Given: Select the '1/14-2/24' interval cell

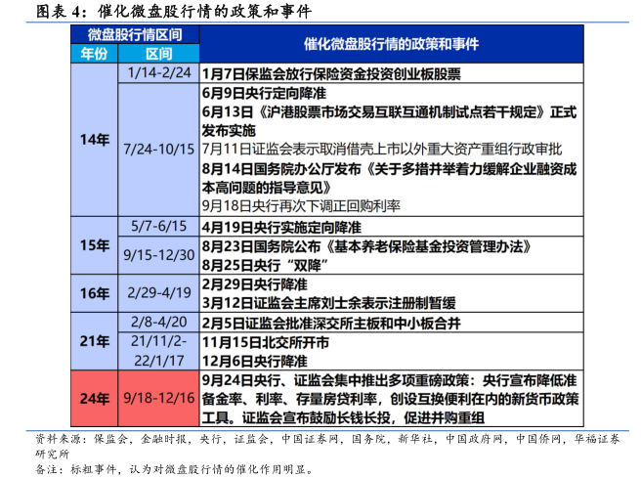Looking at the screenshot, I should [159, 73].
